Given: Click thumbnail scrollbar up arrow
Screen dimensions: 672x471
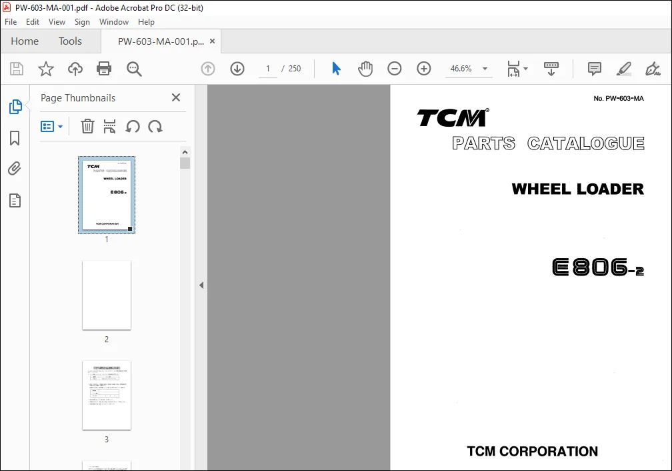Looking at the screenshot, I should [x=185, y=152].
